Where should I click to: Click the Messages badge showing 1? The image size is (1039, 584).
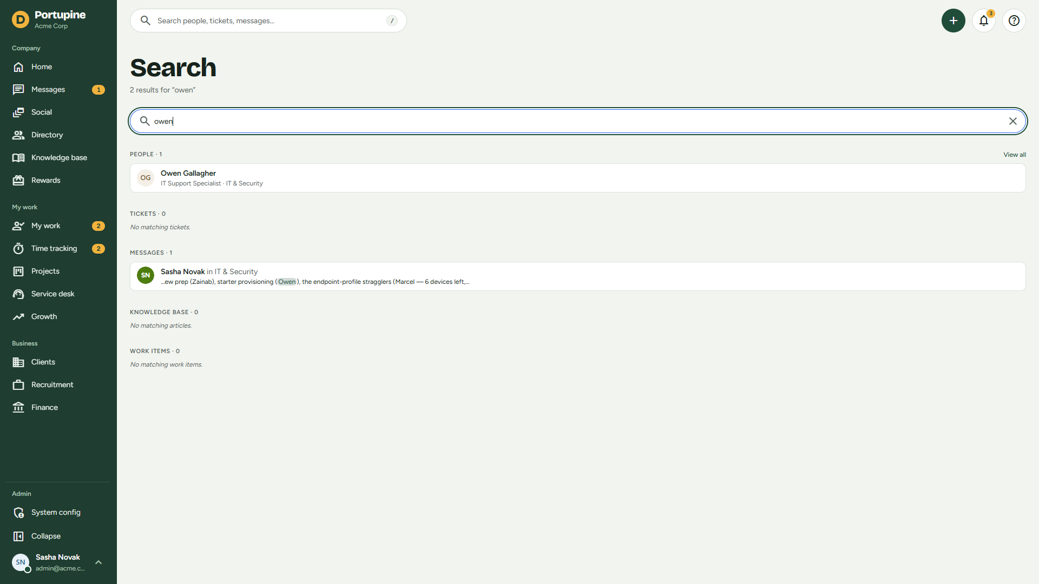point(98,90)
